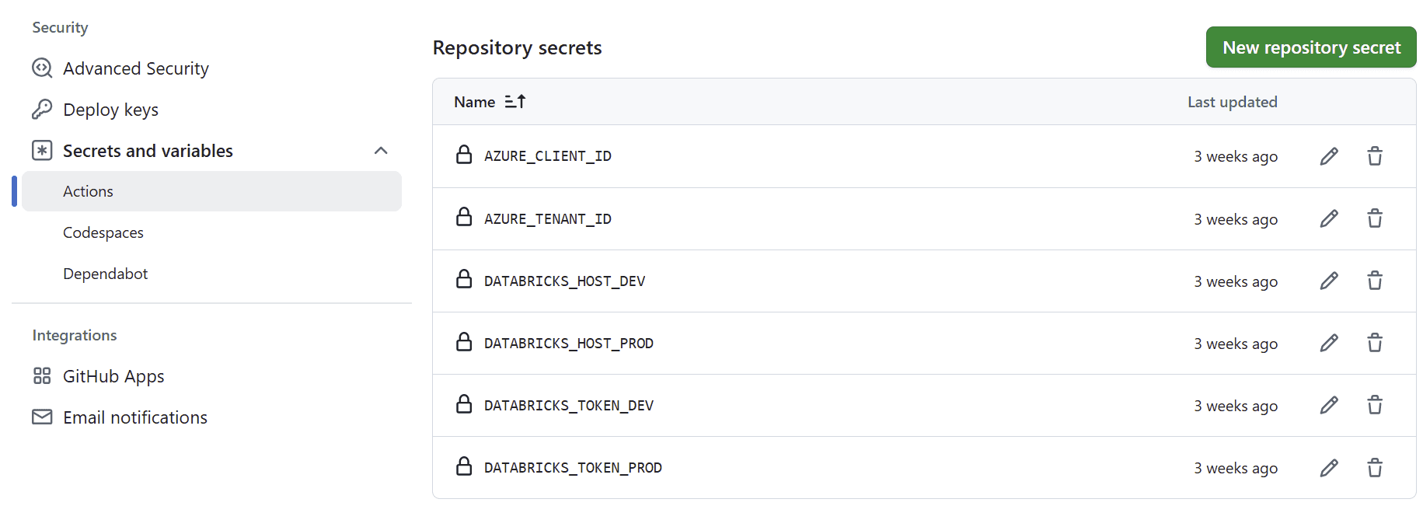Collapse the Secrets and variables section
The height and width of the screenshot is (527, 1423).
tap(381, 151)
